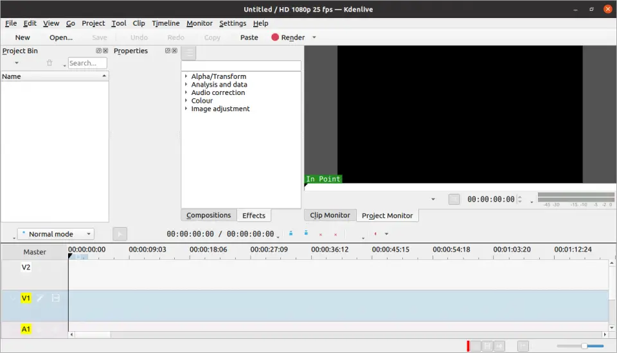Select the A1 audio track label
The width and height of the screenshot is (617, 353).
(26, 329)
